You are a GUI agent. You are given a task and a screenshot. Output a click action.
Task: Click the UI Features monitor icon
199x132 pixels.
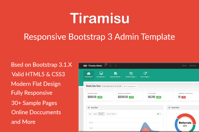(x=101, y=73)
